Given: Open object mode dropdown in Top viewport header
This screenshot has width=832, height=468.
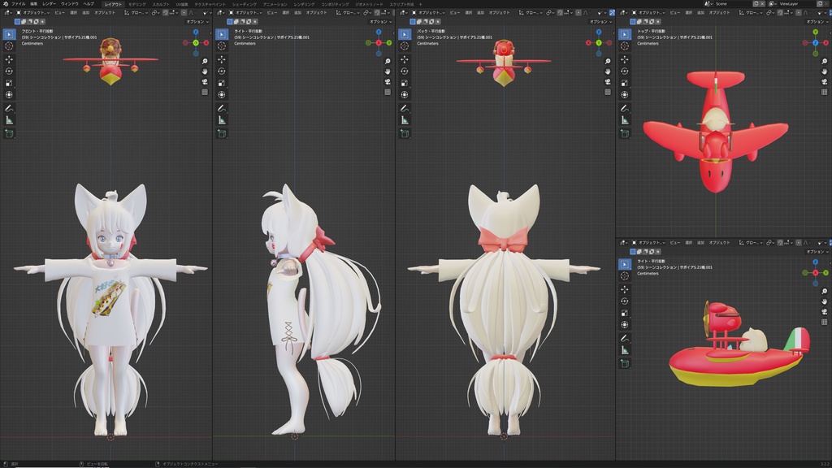Looking at the screenshot, I should tap(648, 13).
